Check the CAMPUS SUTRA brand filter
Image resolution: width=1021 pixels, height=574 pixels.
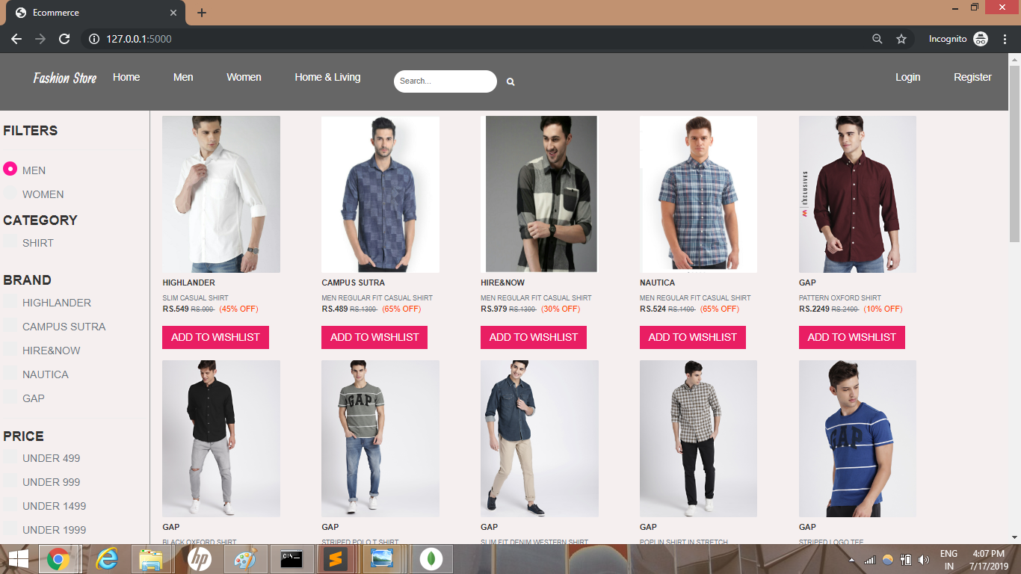tap(10, 325)
